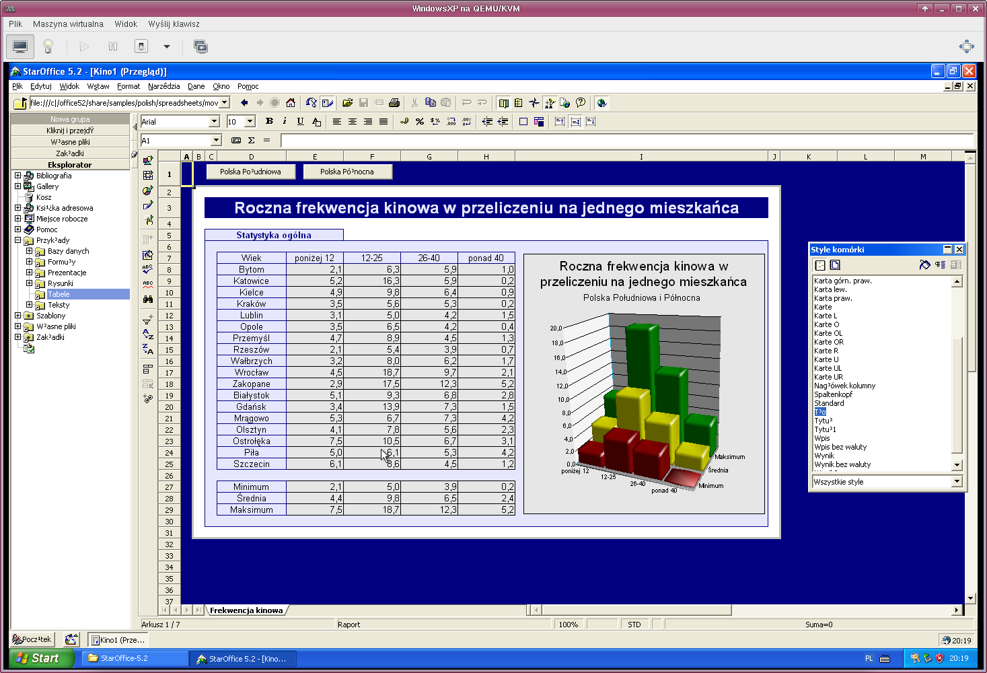Select the 'Frekwencja kinowa' sheet tab

click(x=246, y=610)
